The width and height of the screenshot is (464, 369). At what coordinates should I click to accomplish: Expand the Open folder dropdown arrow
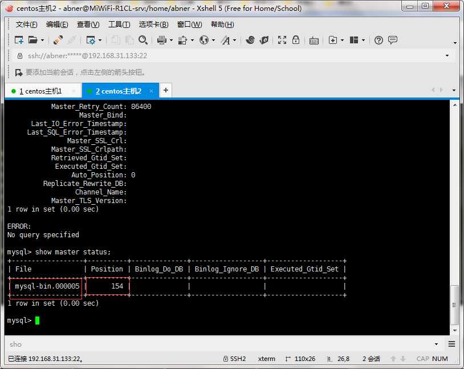[42, 40]
